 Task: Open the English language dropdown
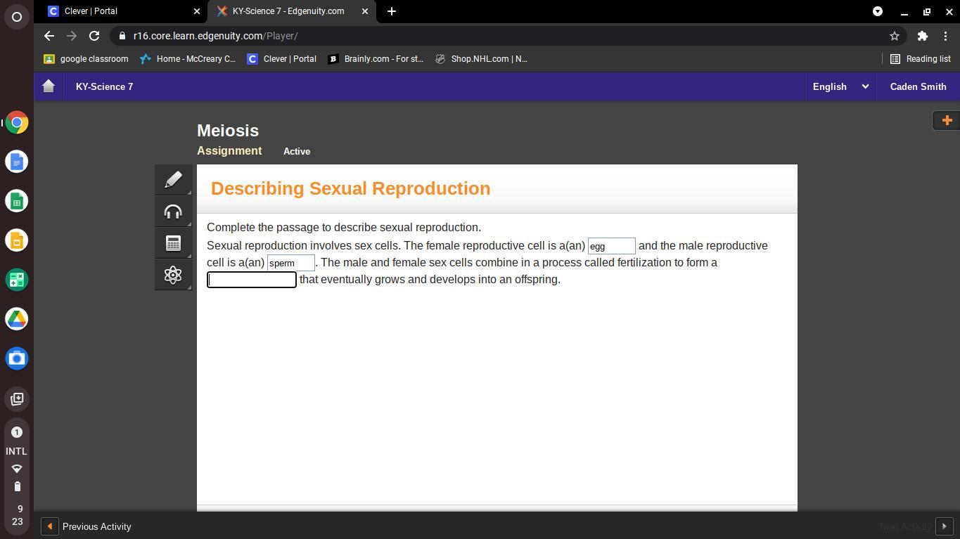[x=840, y=86]
